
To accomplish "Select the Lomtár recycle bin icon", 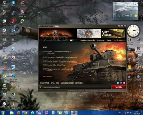I will (4, 3).
